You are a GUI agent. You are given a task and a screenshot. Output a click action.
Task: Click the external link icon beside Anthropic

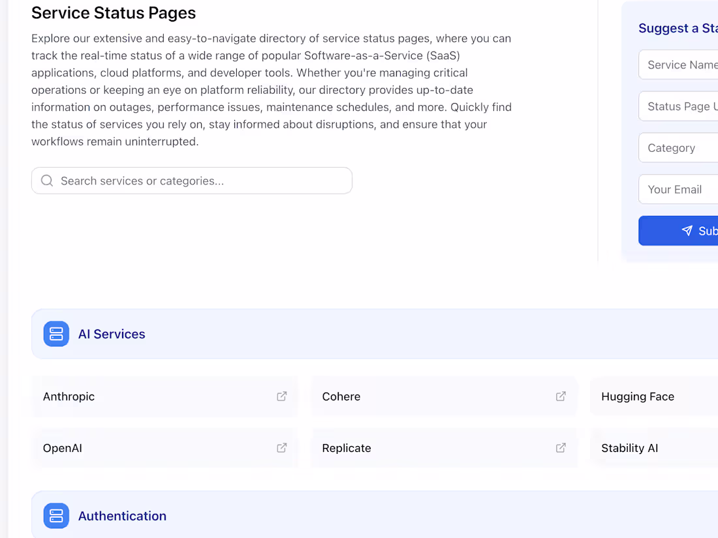(281, 396)
